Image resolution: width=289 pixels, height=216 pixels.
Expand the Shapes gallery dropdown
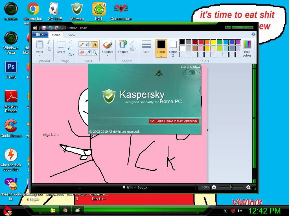pos(123,55)
